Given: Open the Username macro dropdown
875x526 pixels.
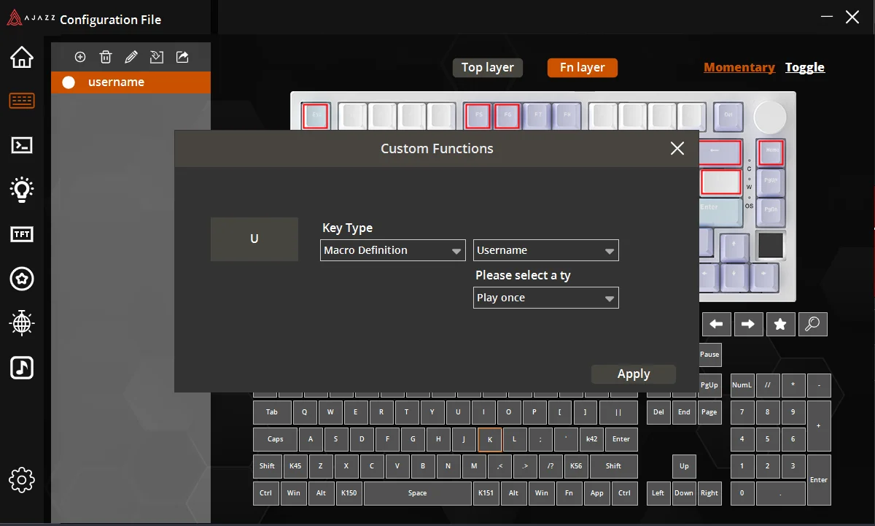Looking at the screenshot, I should click(546, 250).
